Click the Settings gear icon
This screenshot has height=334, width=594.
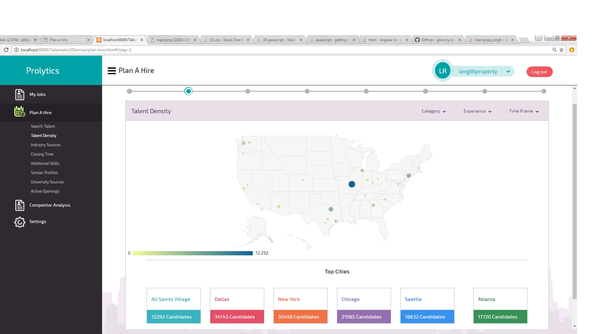click(20, 222)
